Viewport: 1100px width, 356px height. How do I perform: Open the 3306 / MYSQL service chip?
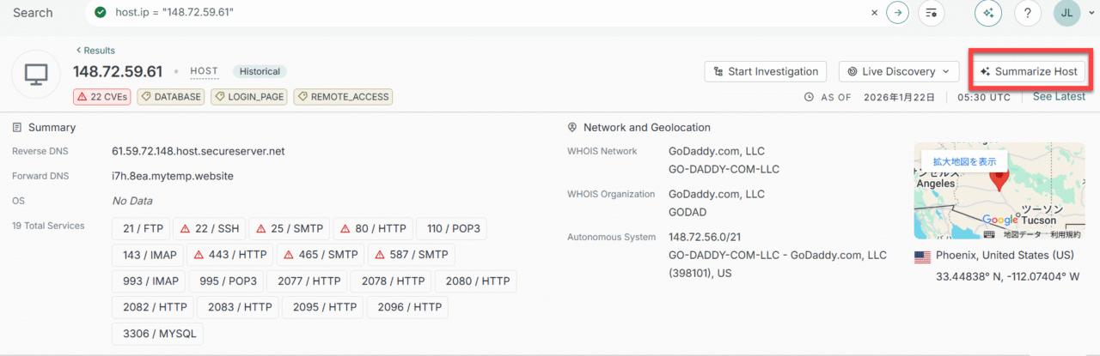click(x=157, y=334)
